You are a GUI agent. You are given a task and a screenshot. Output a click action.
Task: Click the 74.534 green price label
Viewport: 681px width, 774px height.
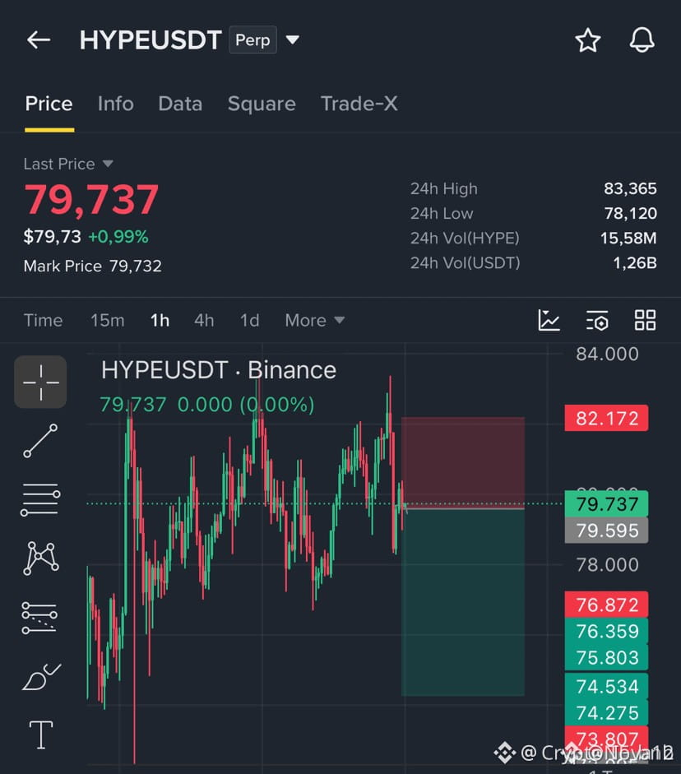click(x=606, y=687)
